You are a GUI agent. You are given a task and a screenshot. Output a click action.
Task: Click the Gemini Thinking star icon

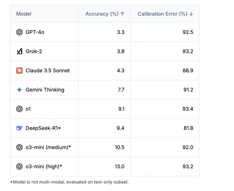pyautogui.click(x=19, y=90)
